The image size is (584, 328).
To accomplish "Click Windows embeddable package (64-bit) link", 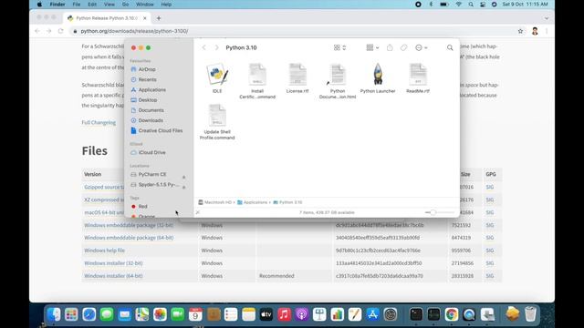I will (x=129, y=238).
